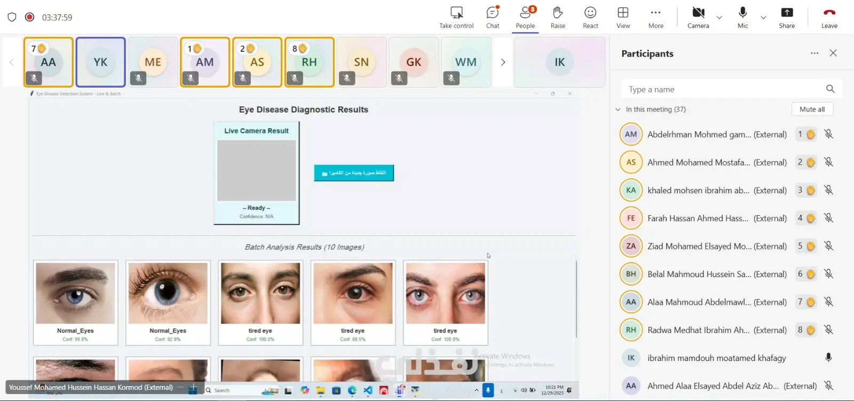Unmute Abdelrhman Mohmed's microphone icon

(x=828, y=135)
